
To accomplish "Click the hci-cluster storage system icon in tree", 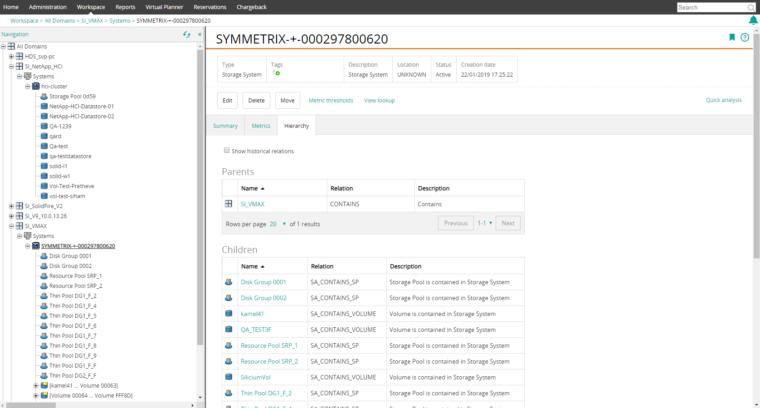I will click(36, 86).
